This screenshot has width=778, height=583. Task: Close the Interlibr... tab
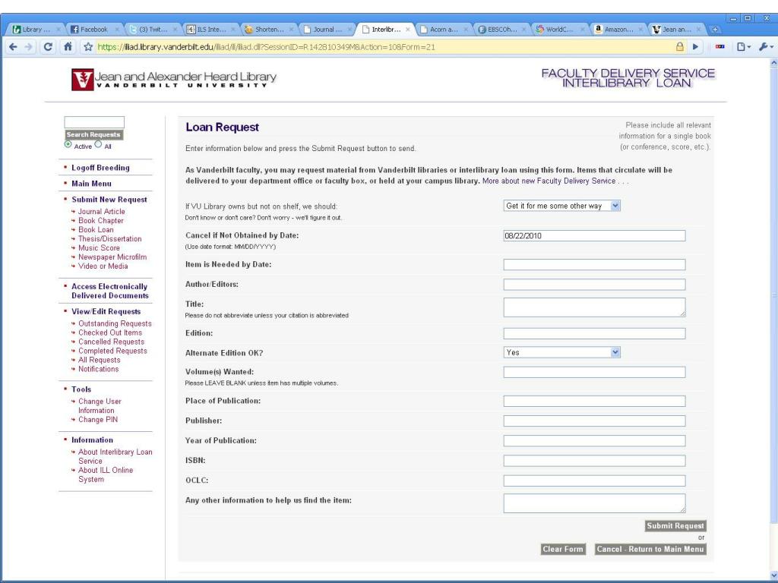point(407,30)
